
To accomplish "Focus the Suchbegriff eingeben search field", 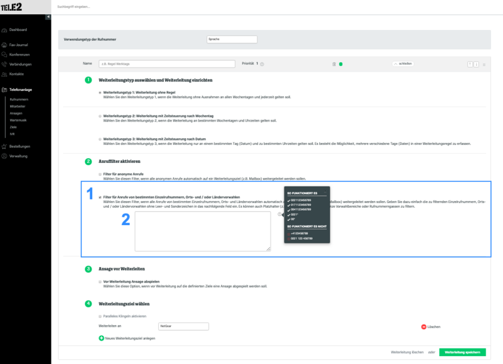I will click(x=74, y=7).
